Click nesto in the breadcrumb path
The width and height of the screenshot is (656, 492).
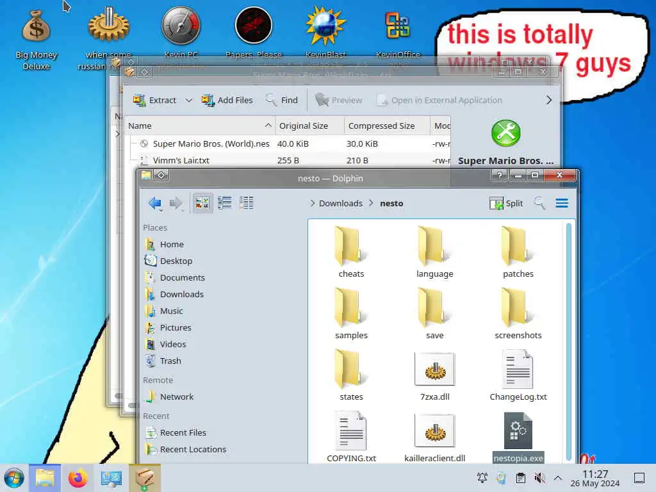click(391, 203)
